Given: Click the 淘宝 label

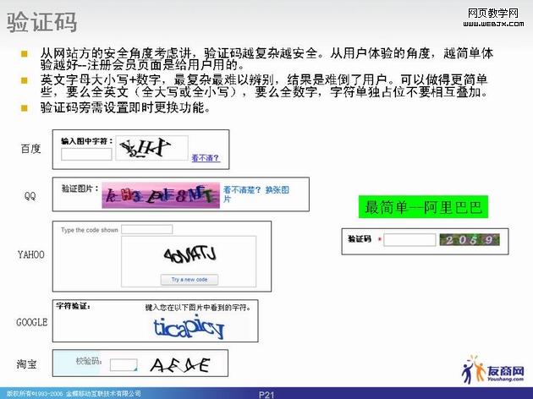Looking at the screenshot, I should (x=26, y=364).
